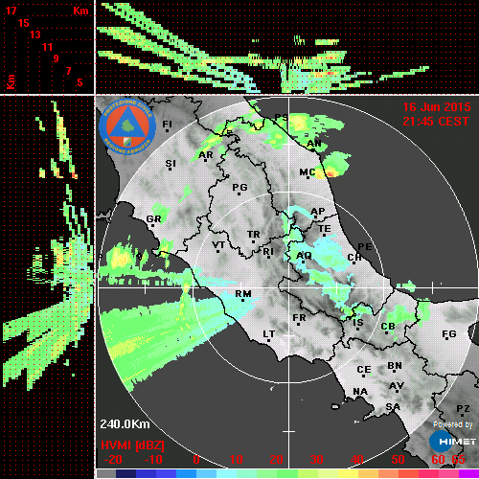This screenshot has width=479, height=479.
Task: Click the Powered by text
Action: (453, 424)
